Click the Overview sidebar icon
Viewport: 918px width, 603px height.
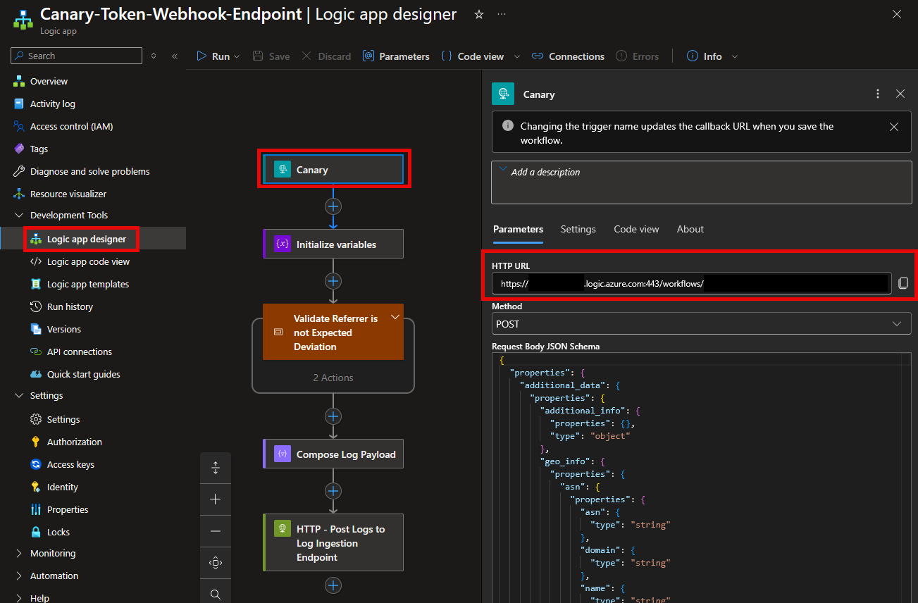coord(19,81)
